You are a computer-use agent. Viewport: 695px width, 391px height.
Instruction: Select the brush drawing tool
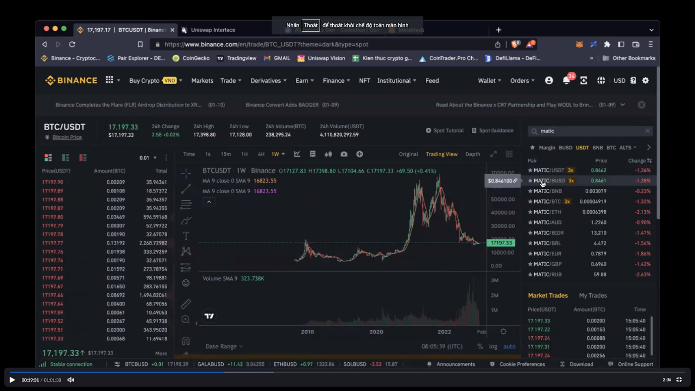(x=186, y=220)
